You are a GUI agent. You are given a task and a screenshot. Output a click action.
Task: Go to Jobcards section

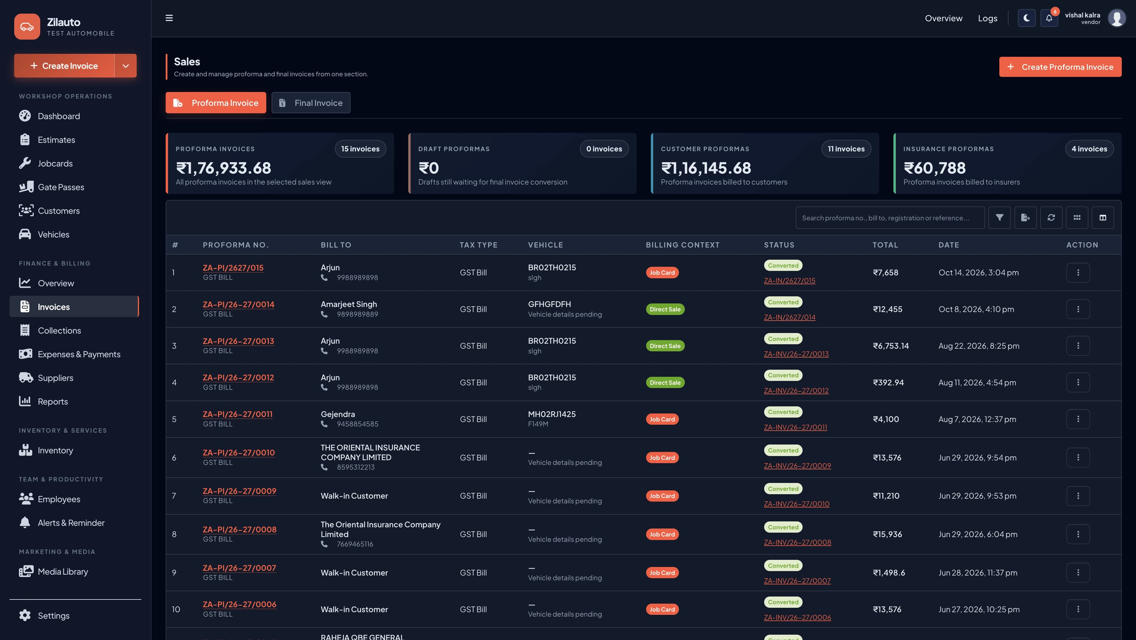click(x=74, y=164)
